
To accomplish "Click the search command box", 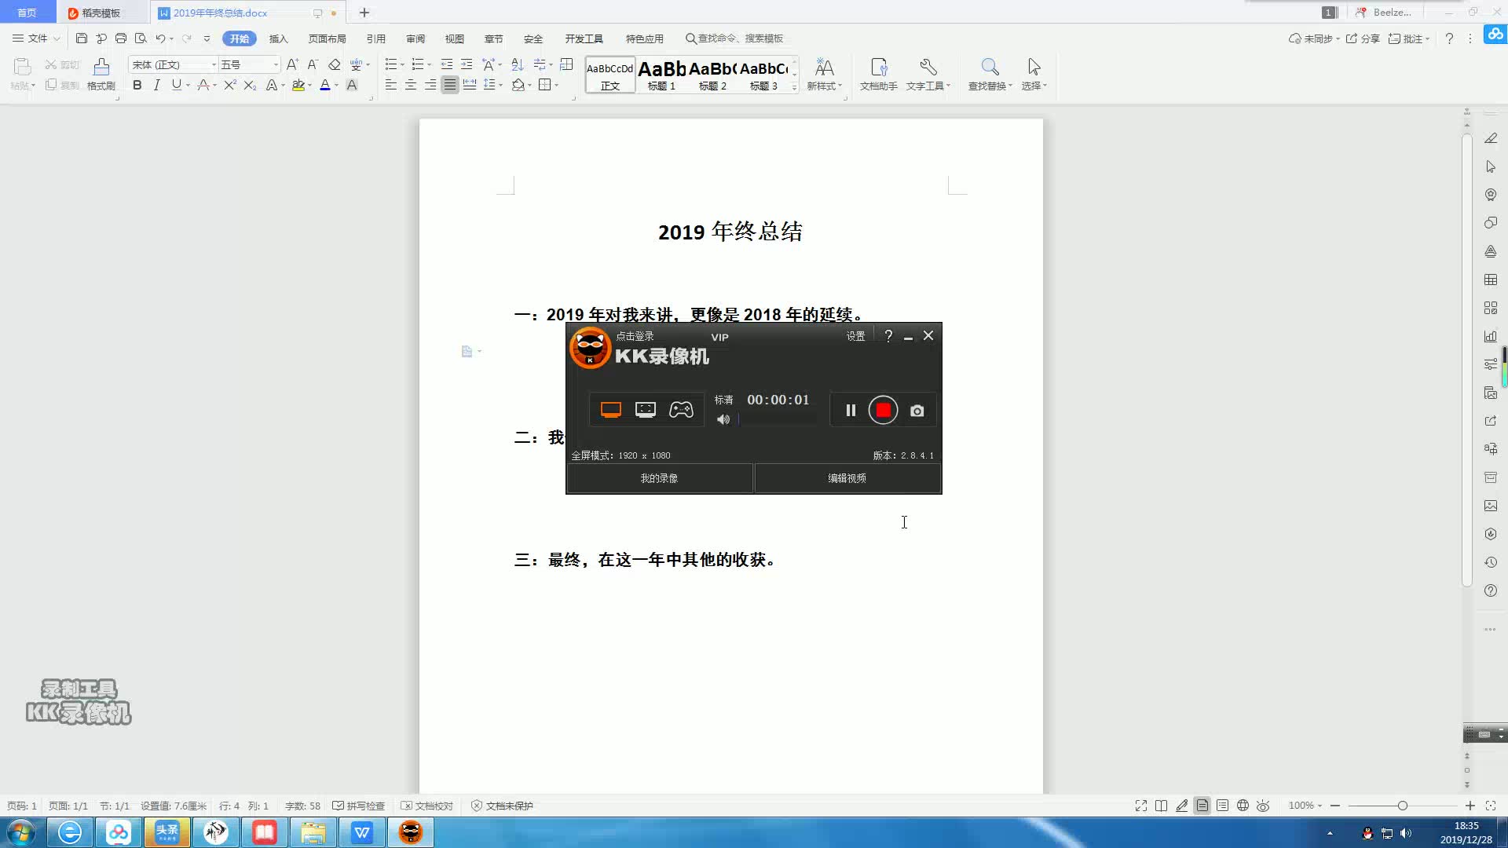I will tap(734, 38).
